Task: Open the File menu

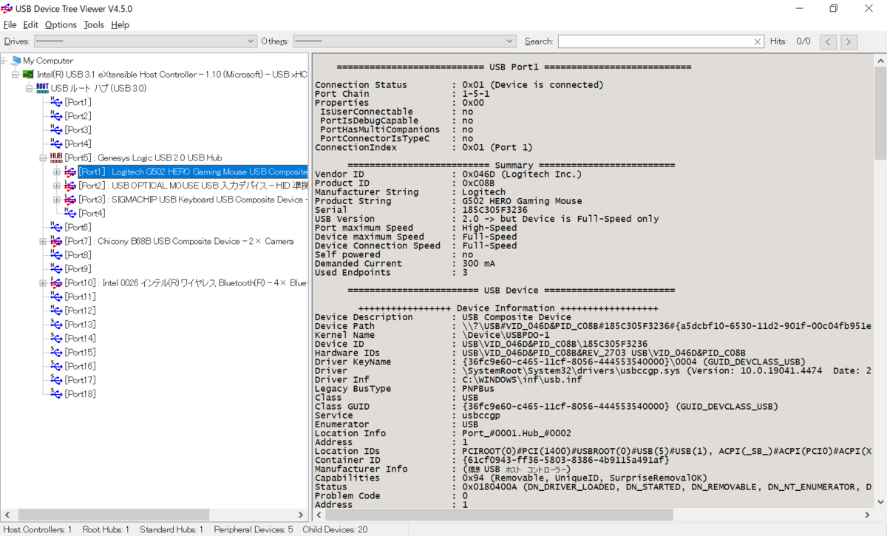Action: pos(10,24)
